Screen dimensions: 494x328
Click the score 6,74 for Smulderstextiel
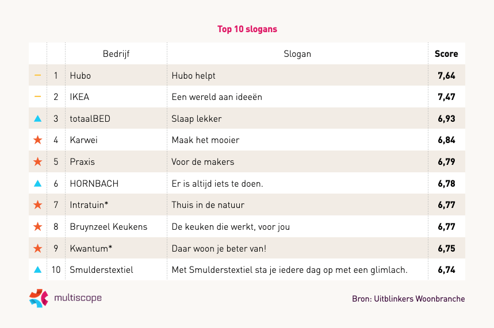[446, 269]
